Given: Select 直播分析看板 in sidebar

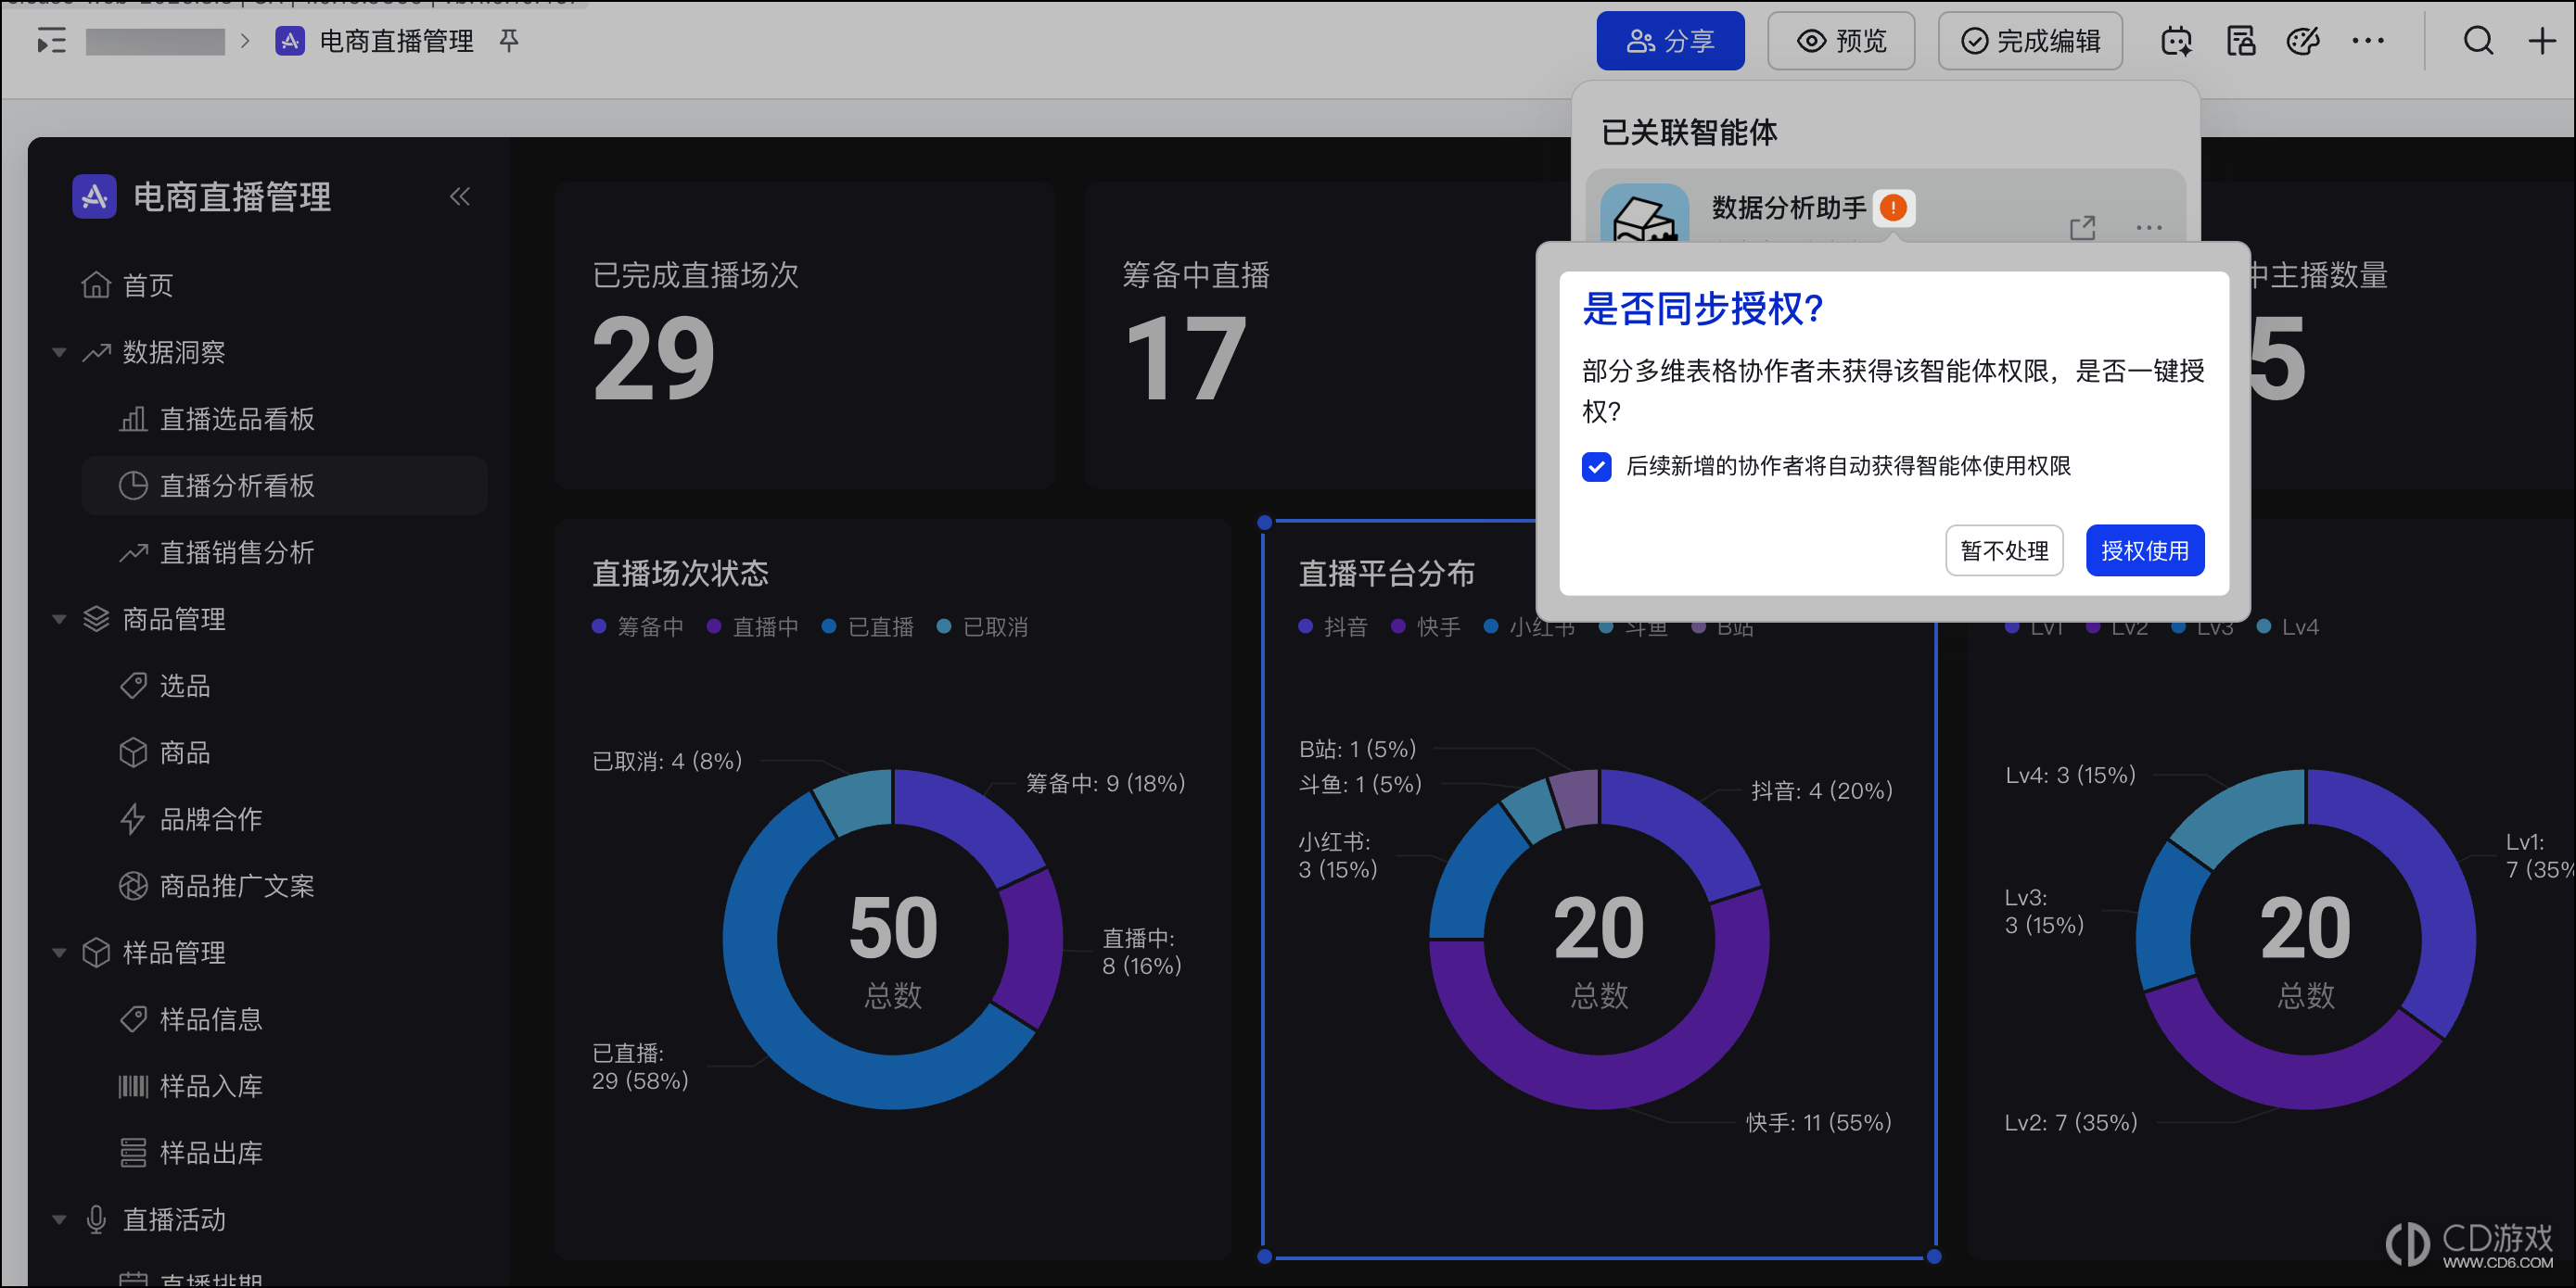Looking at the screenshot, I should click(283, 486).
